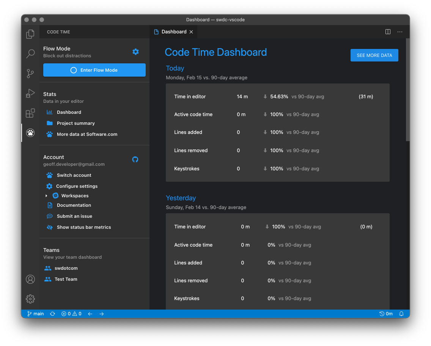Viewport: 431px width, 346px height.
Task: Choose Switch account under Account
Action: point(74,175)
